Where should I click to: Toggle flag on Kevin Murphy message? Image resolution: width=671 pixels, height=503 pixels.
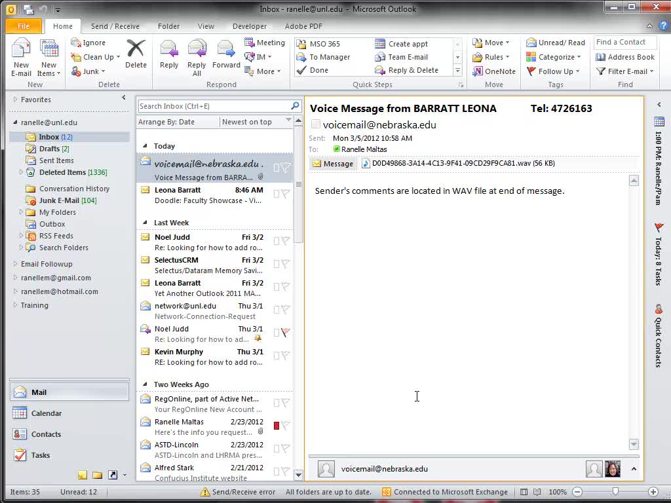click(286, 355)
